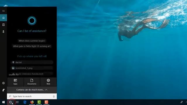Select 'When does summer begin?' suggestion
Image resolution: width=187 pixels, height=105 pixels.
32,41
